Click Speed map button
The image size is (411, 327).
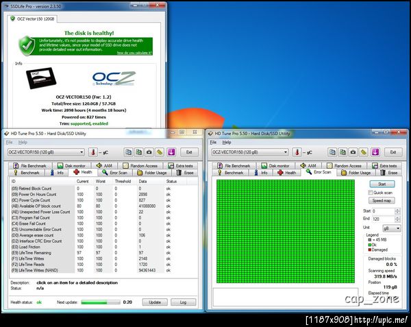382,201
